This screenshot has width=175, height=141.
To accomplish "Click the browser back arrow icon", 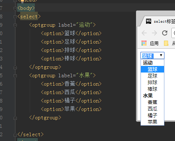I will pos(144,33).
